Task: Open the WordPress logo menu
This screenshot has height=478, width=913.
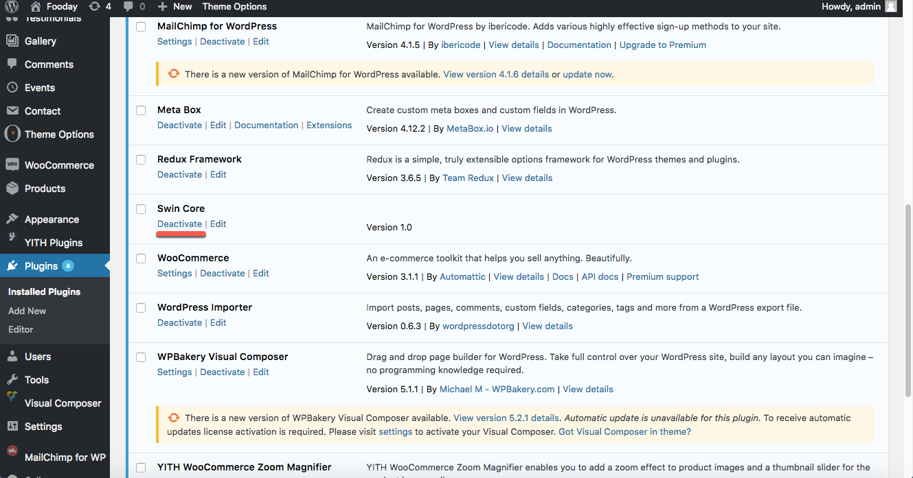Action: pos(12,7)
